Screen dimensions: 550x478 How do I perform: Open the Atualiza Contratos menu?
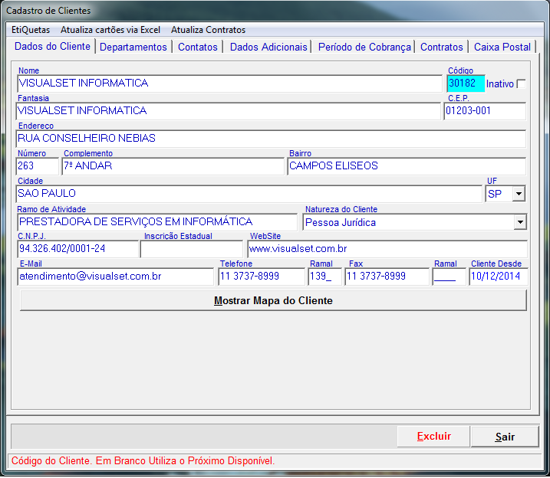tap(208, 30)
